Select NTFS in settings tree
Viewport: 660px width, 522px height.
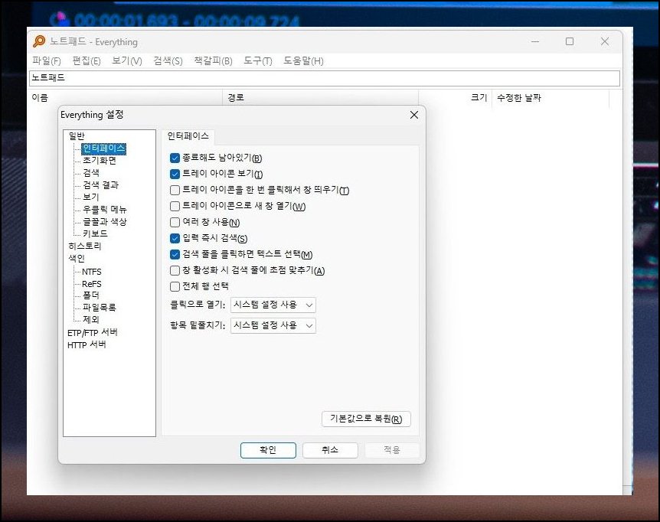[92, 272]
